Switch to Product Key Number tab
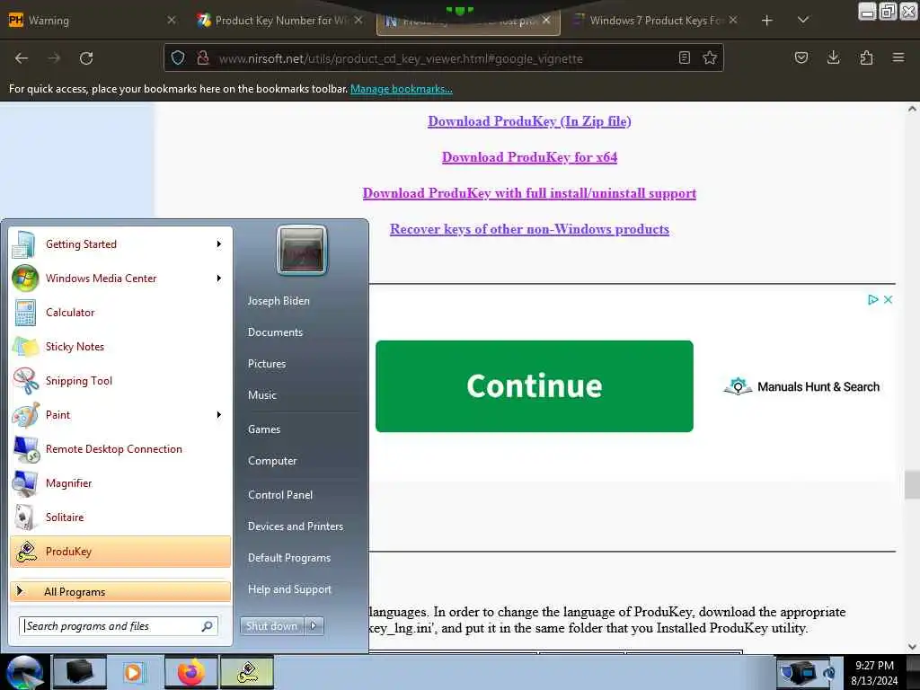Viewport: 920px width, 690px height. tap(279, 21)
